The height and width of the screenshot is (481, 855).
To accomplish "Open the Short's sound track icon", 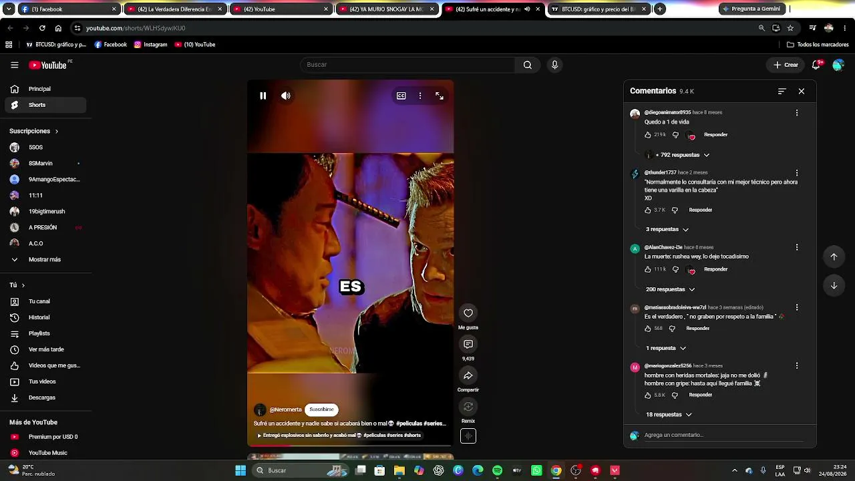I will pyautogui.click(x=468, y=436).
